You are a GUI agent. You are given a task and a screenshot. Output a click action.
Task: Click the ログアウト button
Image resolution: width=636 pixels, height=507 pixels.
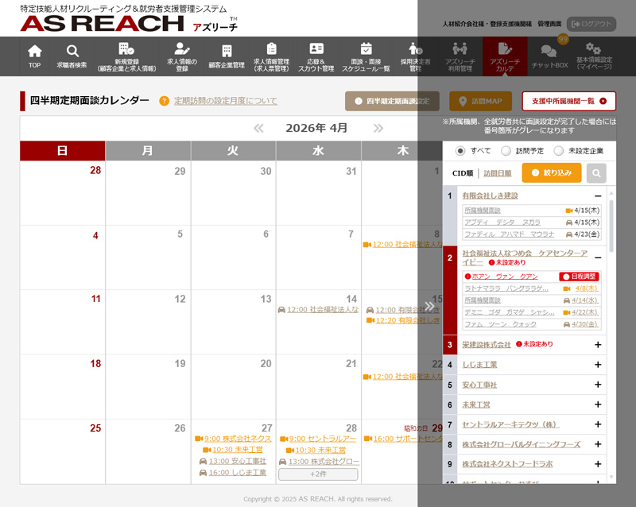click(x=591, y=24)
